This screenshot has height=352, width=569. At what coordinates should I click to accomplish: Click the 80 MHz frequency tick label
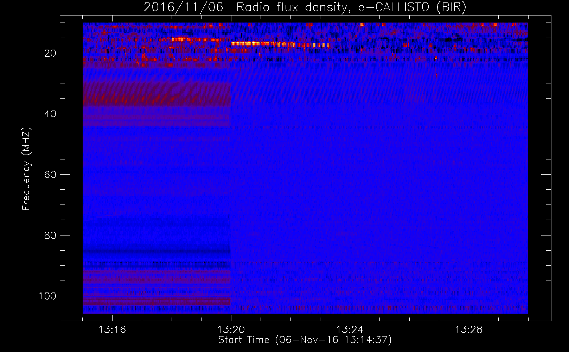pos(50,235)
